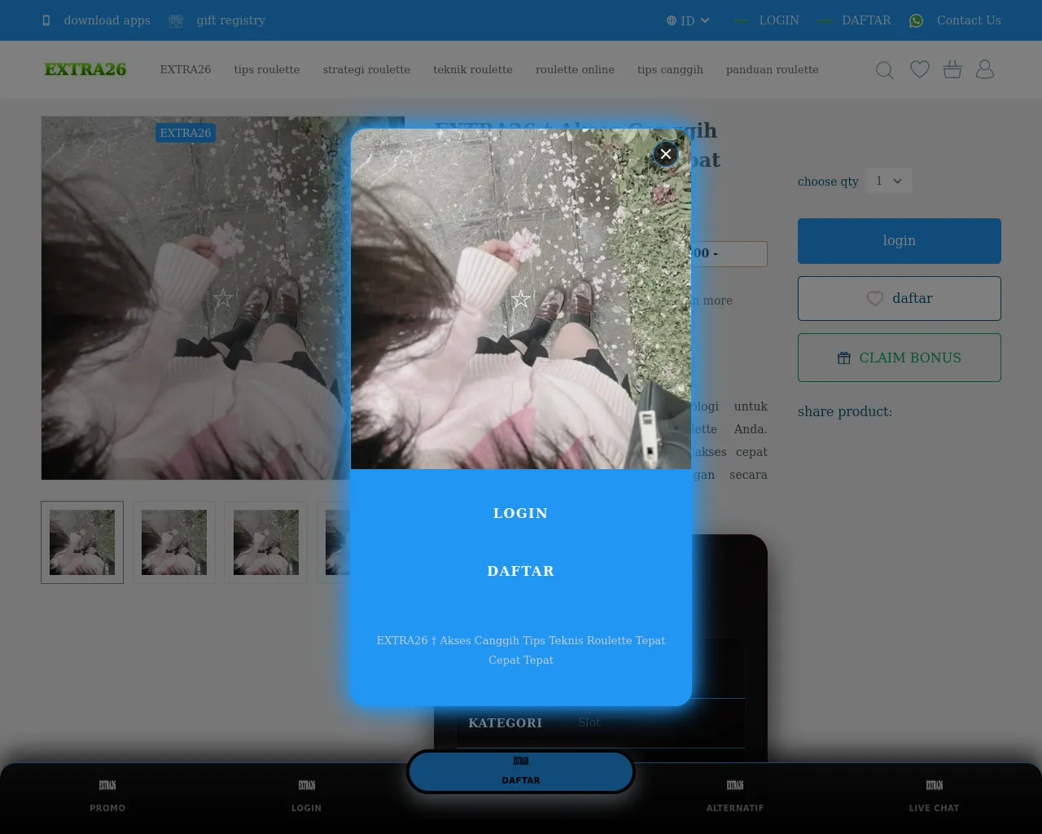Click DAFTAR in the blue popup
Viewport: 1042px width, 834px height.
(520, 571)
